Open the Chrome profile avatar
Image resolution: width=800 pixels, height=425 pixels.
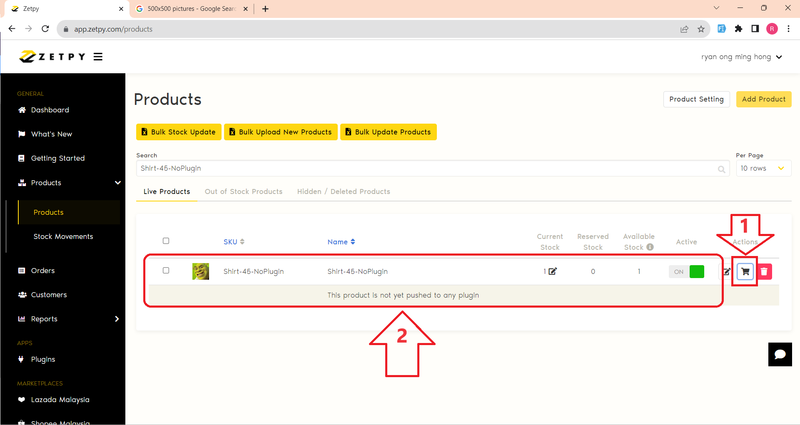click(x=772, y=29)
